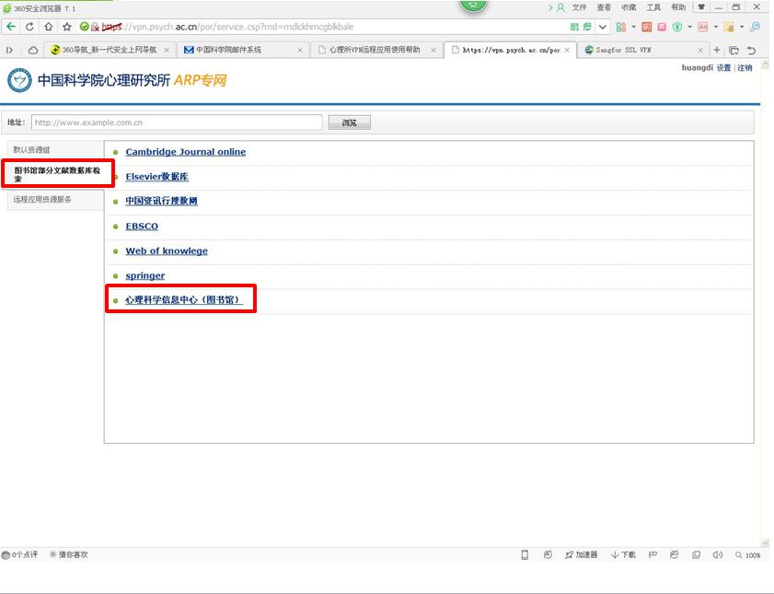
Task: Click the Ab translate toolbar icon
Action: pos(703,27)
